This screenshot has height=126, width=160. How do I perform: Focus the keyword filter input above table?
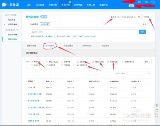pyautogui.click(x=132, y=73)
